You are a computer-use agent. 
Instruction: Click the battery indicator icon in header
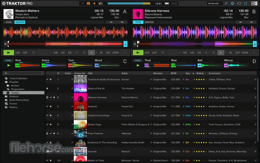coord(167,3)
